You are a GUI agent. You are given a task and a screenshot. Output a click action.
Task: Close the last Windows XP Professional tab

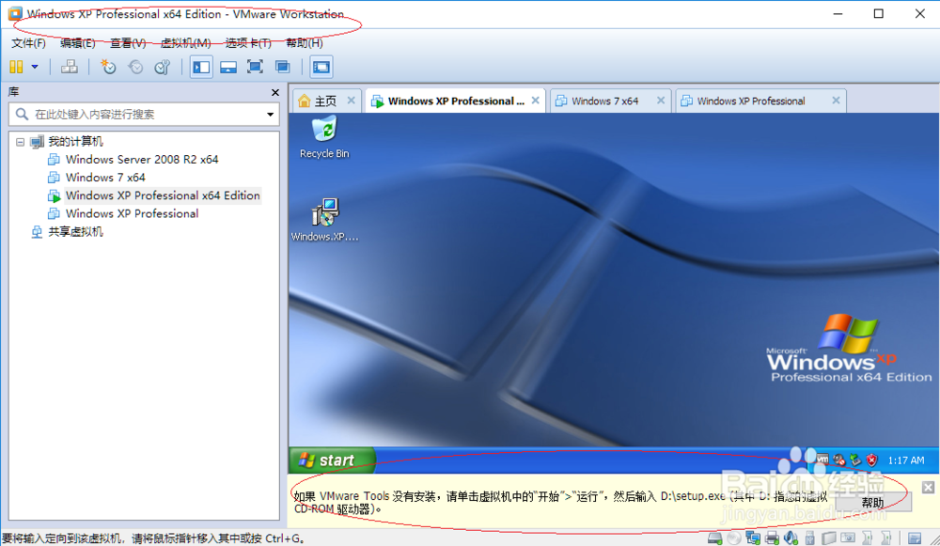tap(836, 101)
